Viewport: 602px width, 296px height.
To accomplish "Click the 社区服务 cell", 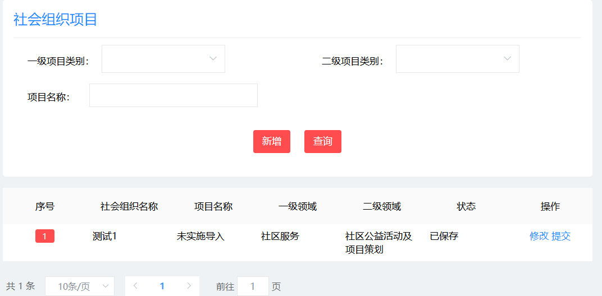I will coord(280,236).
